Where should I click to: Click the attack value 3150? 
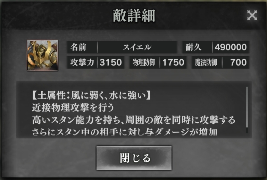point(111,63)
